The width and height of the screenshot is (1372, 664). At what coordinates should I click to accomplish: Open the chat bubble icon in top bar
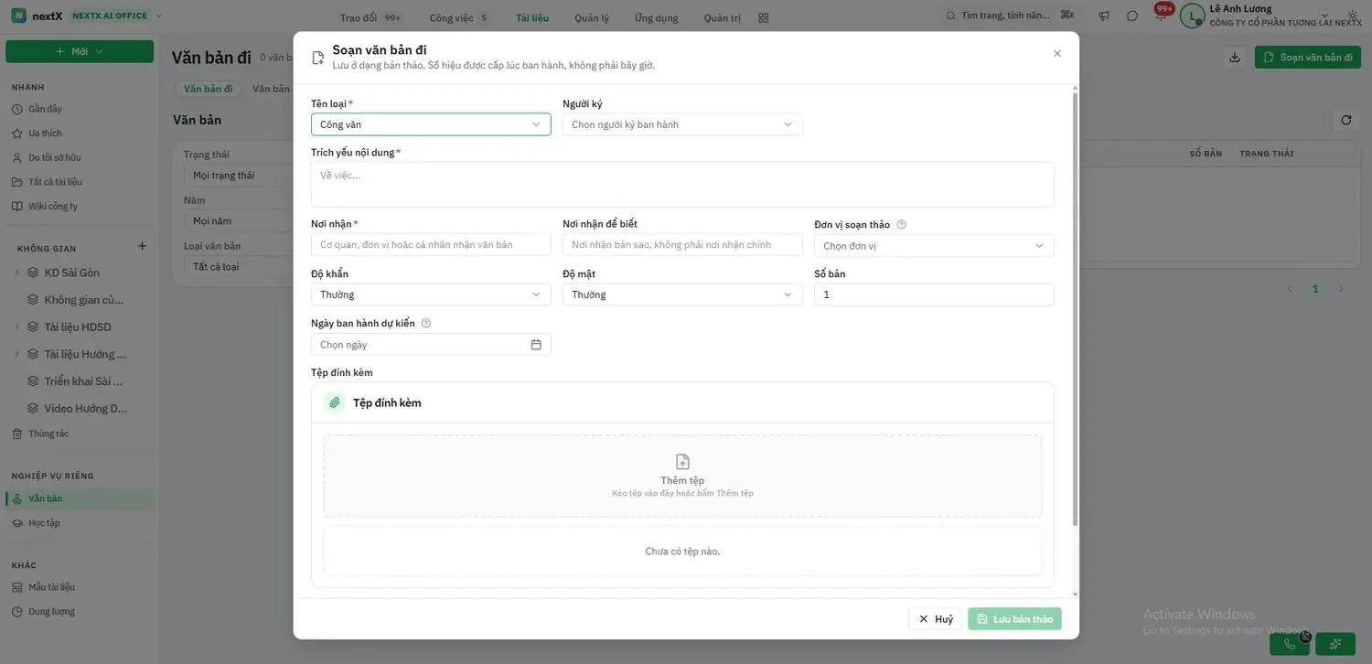coord(1132,16)
